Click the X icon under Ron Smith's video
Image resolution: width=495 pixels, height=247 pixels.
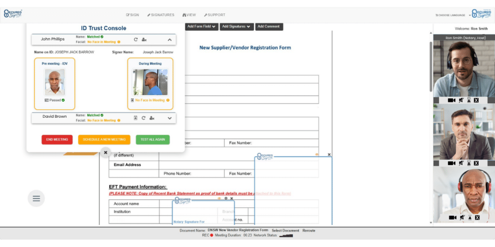click(x=476, y=100)
